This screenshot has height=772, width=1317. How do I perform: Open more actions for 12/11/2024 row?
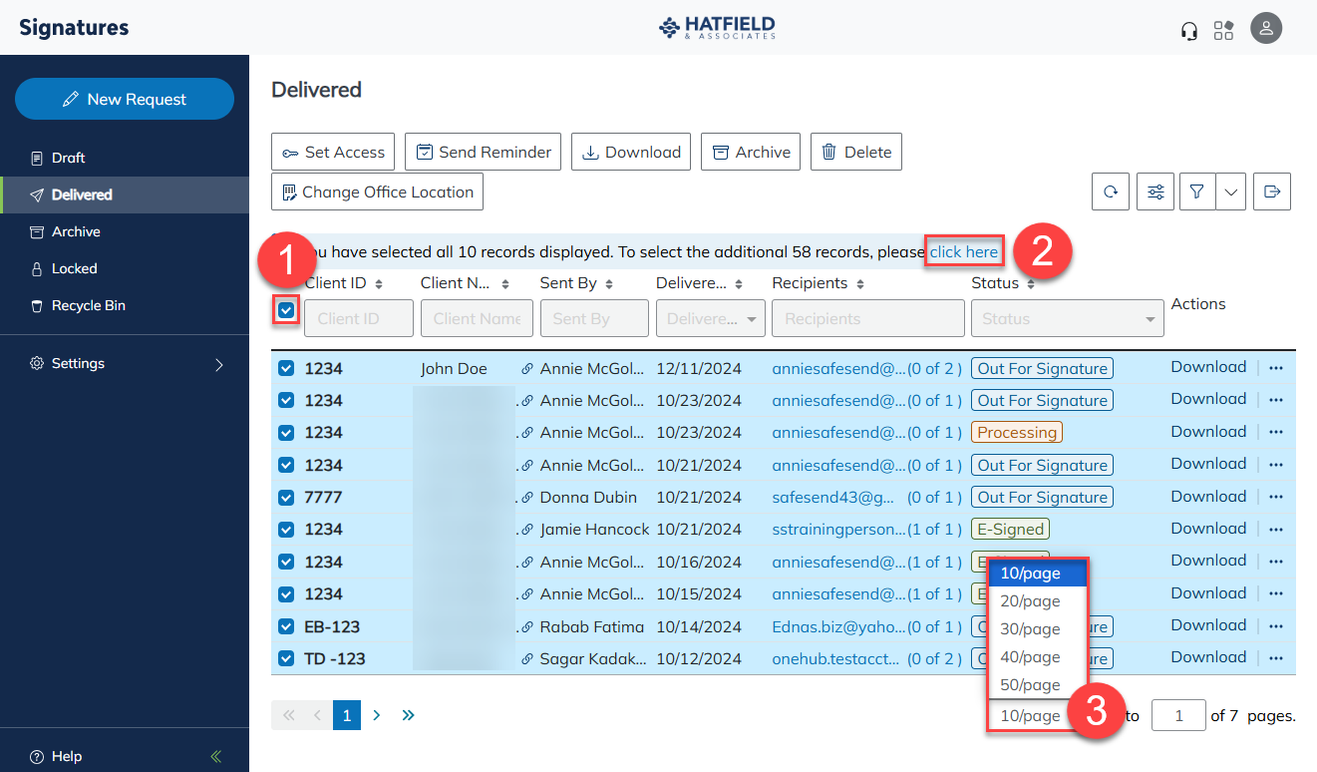[1275, 368]
